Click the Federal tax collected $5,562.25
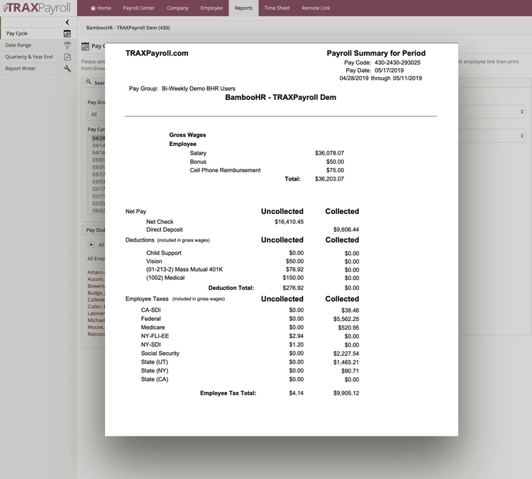Image resolution: width=532 pixels, height=479 pixels. [x=345, y=320]
